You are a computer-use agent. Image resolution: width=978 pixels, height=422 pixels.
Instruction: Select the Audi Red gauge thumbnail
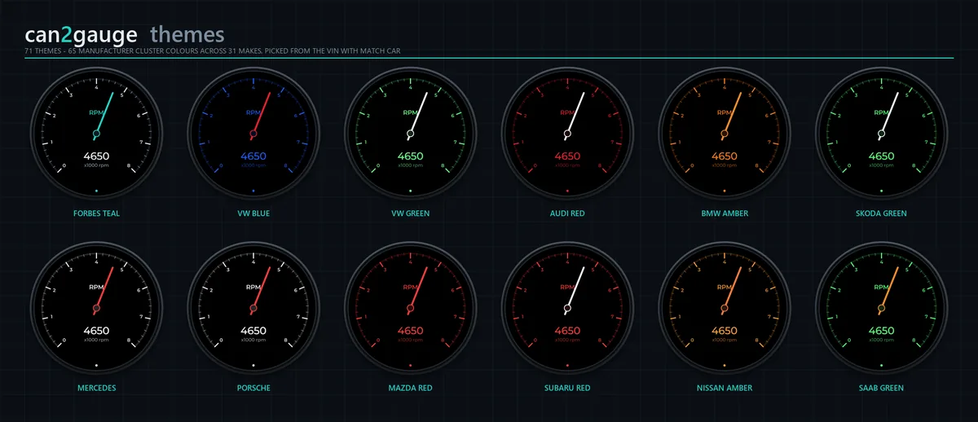(567, 134)
